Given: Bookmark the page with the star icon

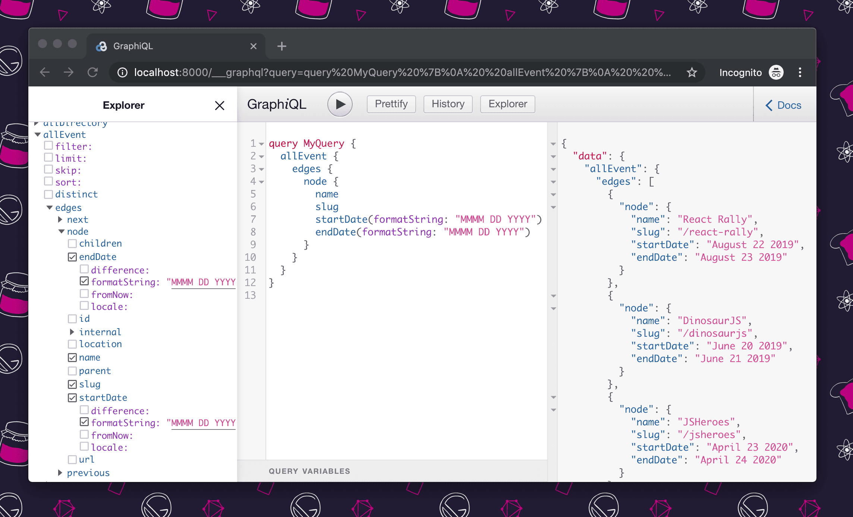Looking at the screenshot, I should pyautogui.click(x=692, y=72).
